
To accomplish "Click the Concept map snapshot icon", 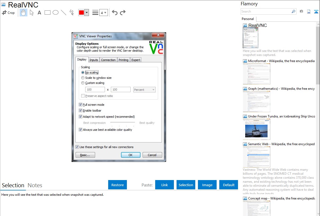I will [x=245, y=198].
